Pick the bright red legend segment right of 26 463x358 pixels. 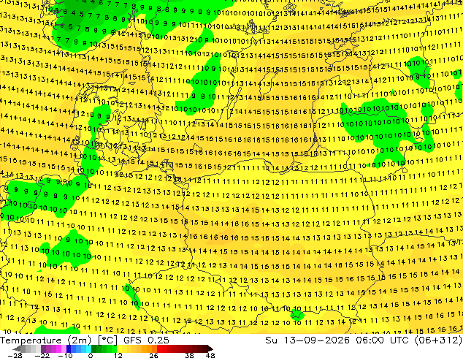159,349
